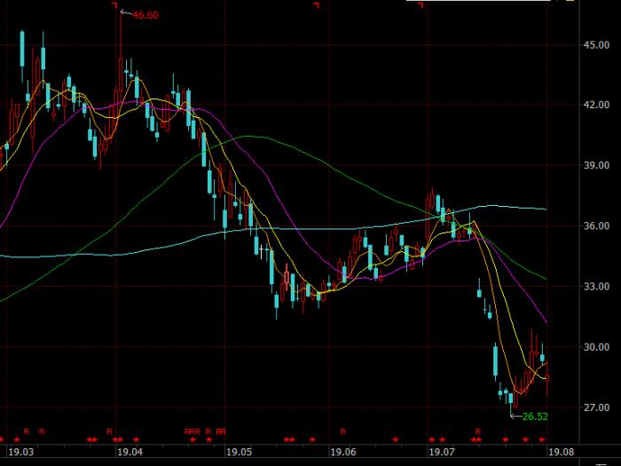Open the R marker just before 19.04

(110, 431)
